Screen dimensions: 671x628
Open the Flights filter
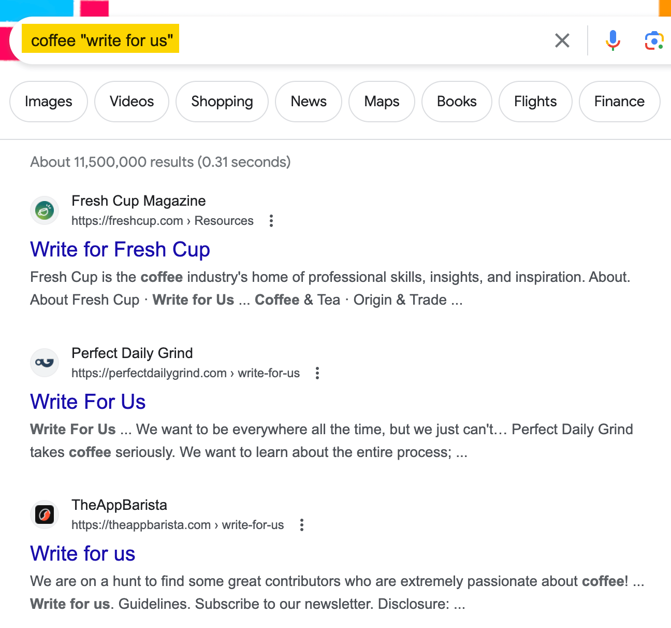click(535, 102)
